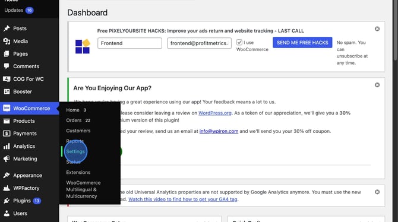This screenshot has height=222, width=398.
Task: Open Updates in the sidebar
Action: coord(14,10)
